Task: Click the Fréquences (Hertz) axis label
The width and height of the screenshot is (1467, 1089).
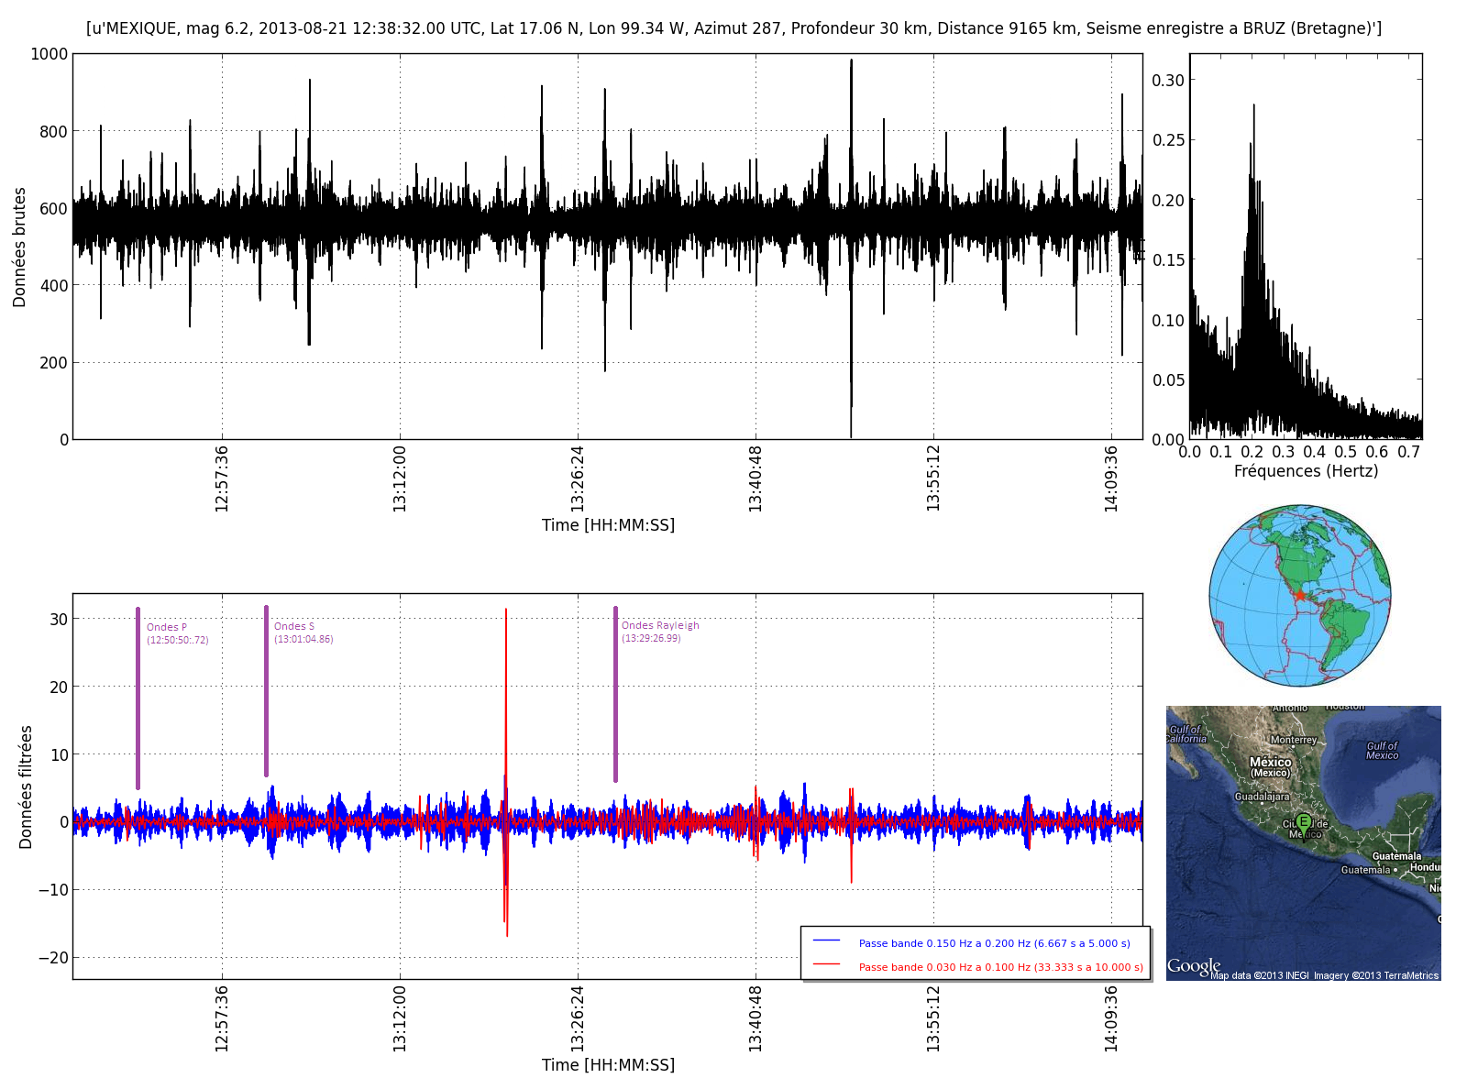Action: (1306, 471)
